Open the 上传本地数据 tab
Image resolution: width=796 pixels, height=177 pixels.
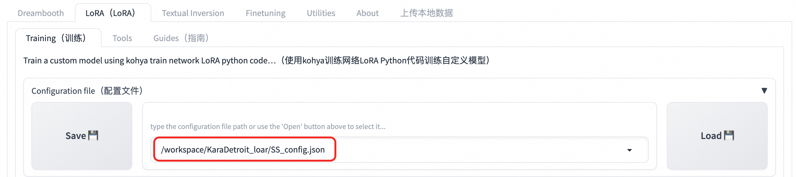coord(427,13)
